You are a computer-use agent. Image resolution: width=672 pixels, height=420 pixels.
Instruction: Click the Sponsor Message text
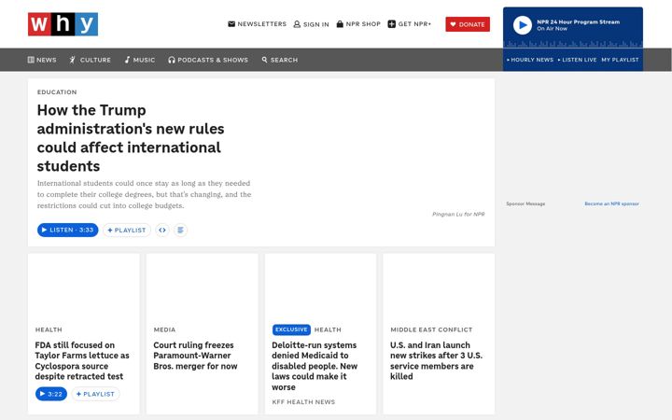click(525, 204)
